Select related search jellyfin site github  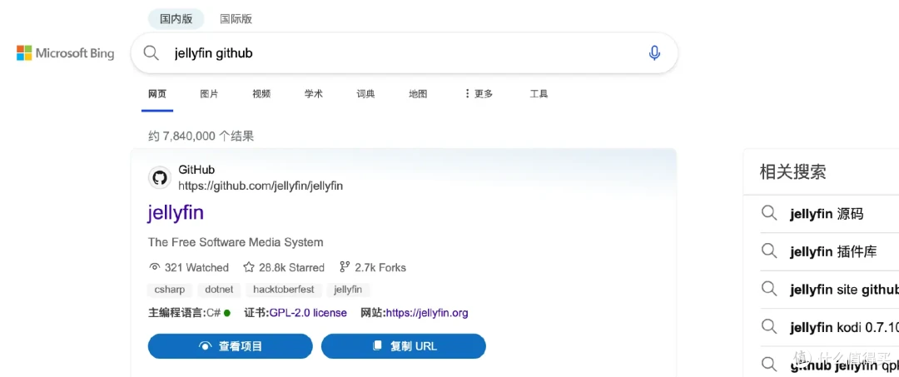[844, 290]
